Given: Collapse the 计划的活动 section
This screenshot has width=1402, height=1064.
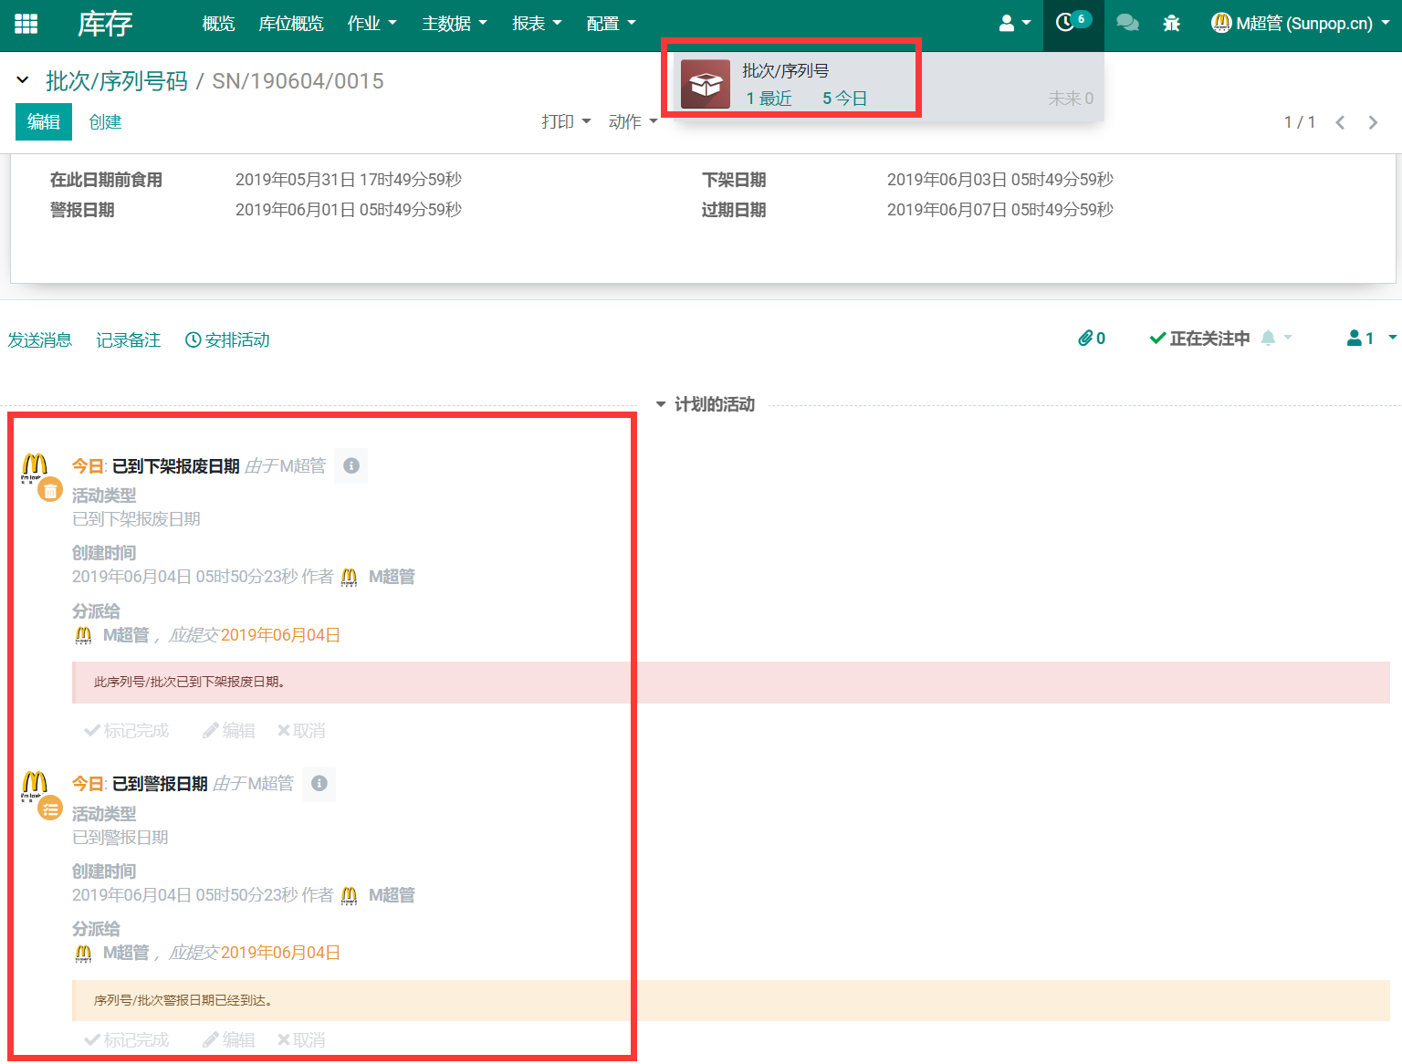Looking at the screenshot, I should [706, 404].
